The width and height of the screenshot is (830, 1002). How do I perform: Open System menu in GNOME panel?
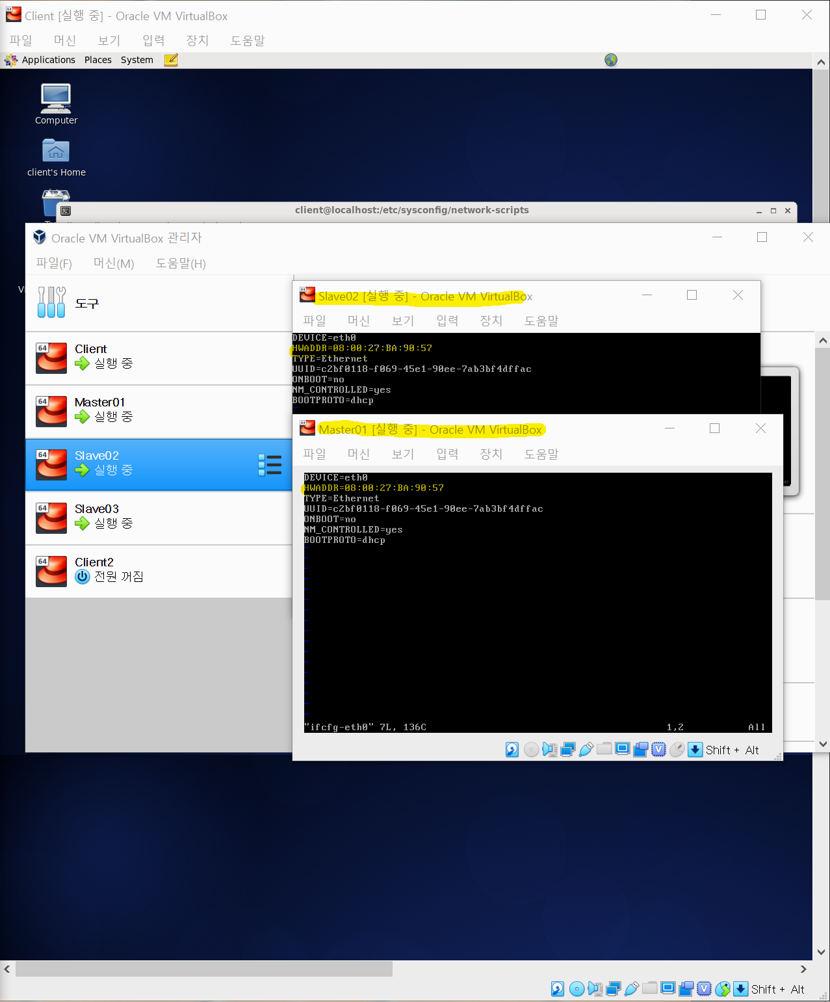tap(137, 60)
